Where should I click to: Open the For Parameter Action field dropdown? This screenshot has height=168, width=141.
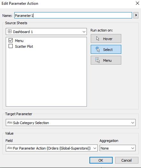click(52, 148)
